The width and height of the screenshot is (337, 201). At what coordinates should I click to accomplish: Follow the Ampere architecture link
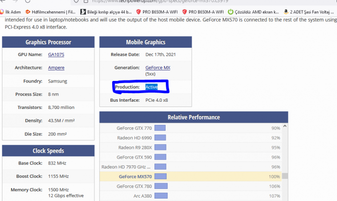point(56,67)
